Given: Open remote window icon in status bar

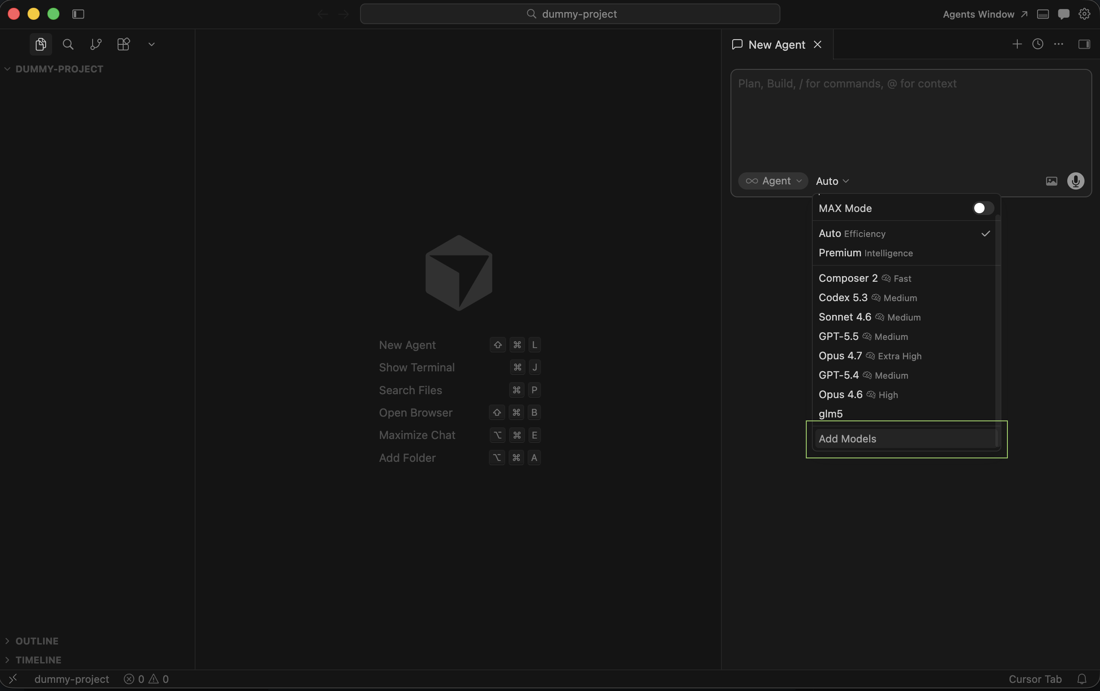Looking at the screenshot, I should (x=13, y=679).
